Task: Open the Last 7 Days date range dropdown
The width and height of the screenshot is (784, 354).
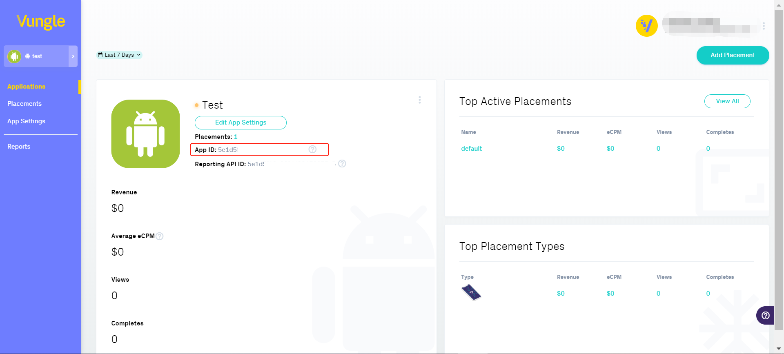Action: click(119, 55)
